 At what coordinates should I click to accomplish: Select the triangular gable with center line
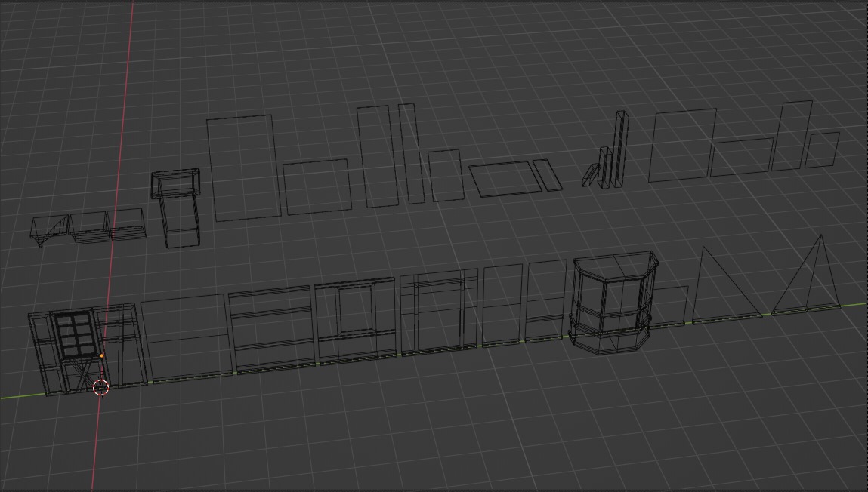(807, 275)
